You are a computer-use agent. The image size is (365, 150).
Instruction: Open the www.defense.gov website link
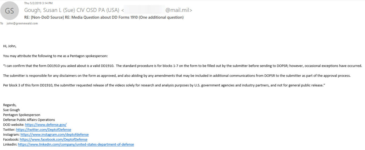click(x=46, y=125)
